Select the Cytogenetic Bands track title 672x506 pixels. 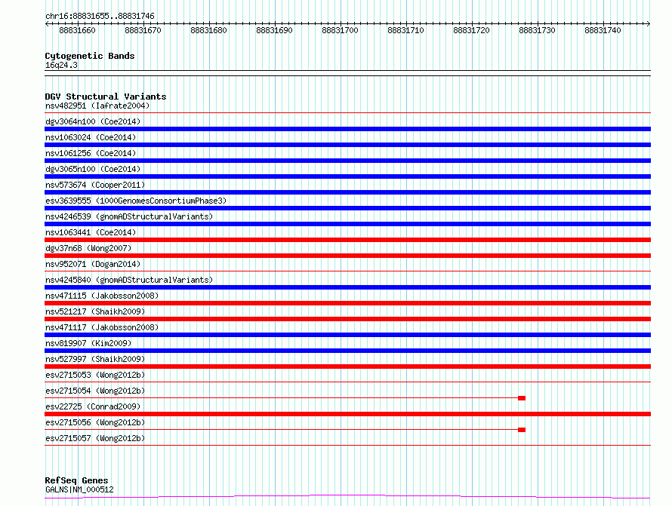point(90,56)
